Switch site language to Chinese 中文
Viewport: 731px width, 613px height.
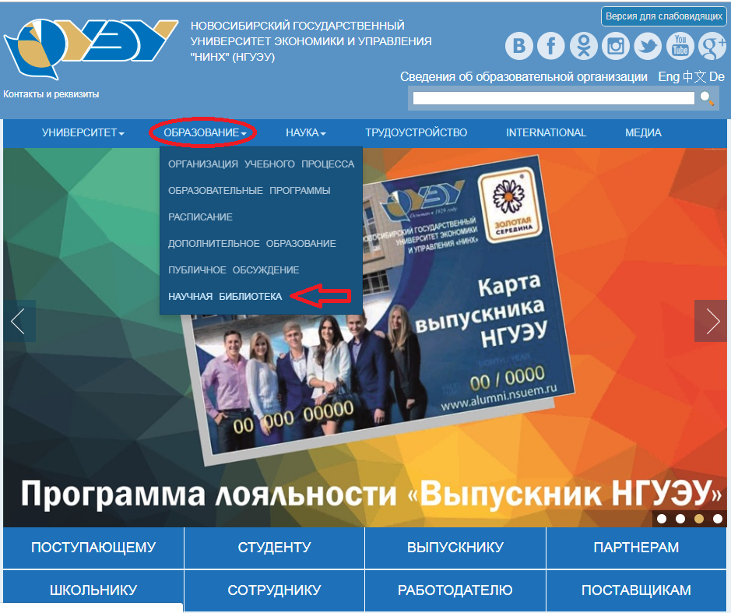694,76
